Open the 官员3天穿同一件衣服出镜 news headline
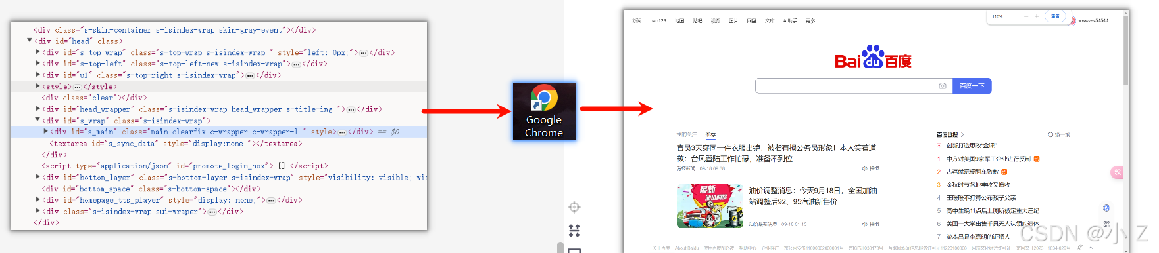Image resolution: width=1159 pixels, height=253 pixels. click(x=777, y=153)
